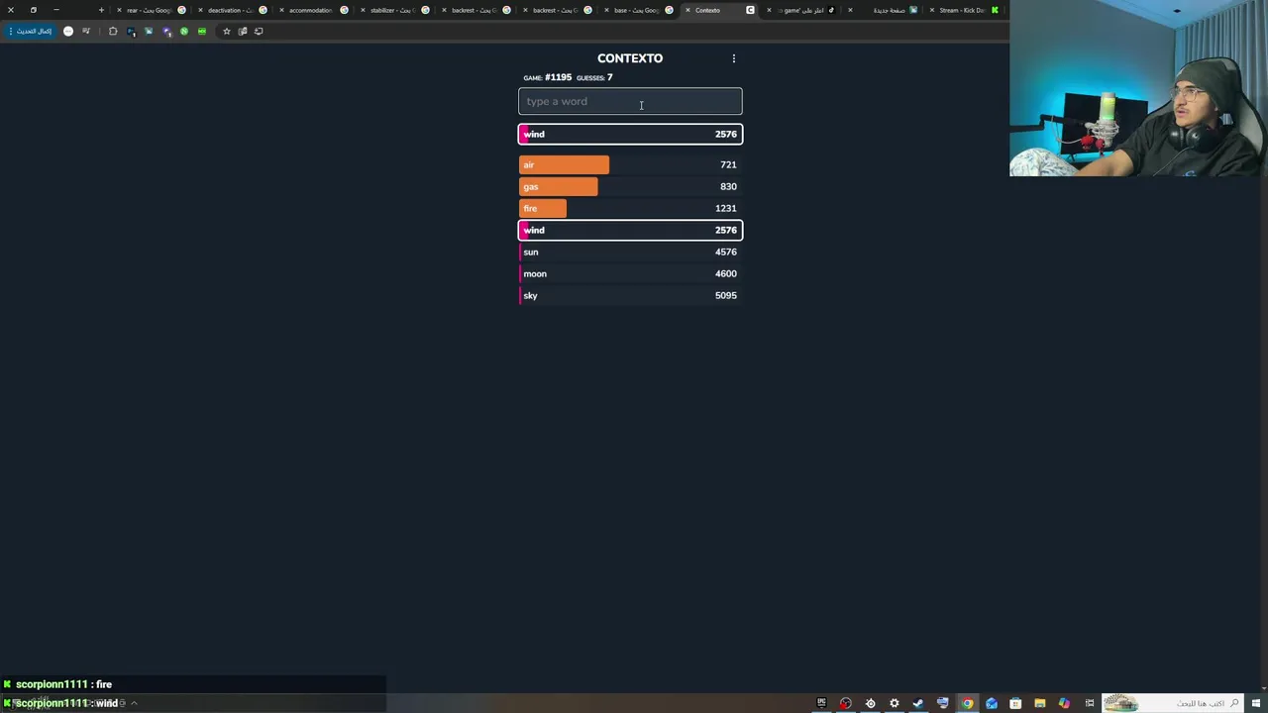Click the 'sun' guess row ranked 4576
Viewport: 1268px width, 713px height.
coord(630,252)
